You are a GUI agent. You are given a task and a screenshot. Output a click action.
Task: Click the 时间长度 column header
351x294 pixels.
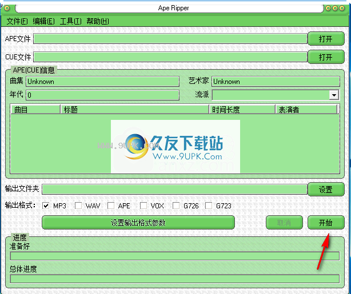click(x=242, y=110)
